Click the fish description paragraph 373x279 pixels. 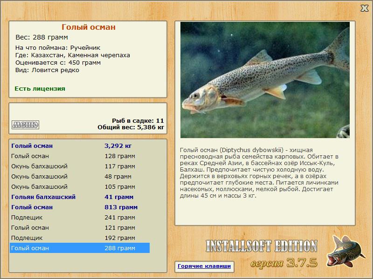(259, 173)
